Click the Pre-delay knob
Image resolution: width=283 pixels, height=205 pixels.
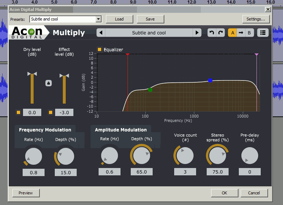[250, 156]
